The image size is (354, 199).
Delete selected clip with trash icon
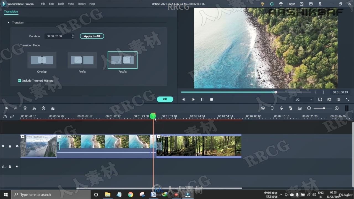pyautogui.click(x=25, y=108)
